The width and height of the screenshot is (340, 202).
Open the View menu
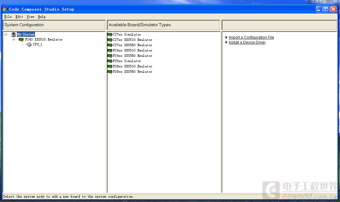click(30, 17)
